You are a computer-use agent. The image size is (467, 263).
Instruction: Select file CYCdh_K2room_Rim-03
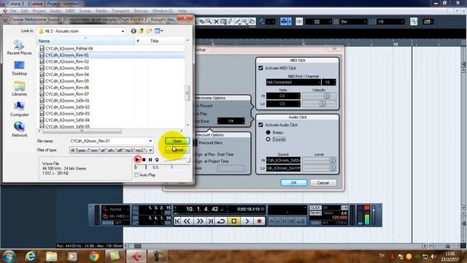coord(67,68)
